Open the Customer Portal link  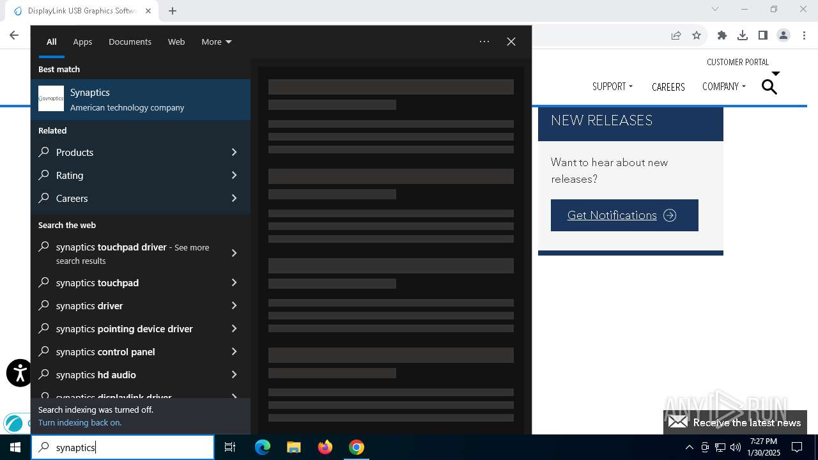point(737,62)
